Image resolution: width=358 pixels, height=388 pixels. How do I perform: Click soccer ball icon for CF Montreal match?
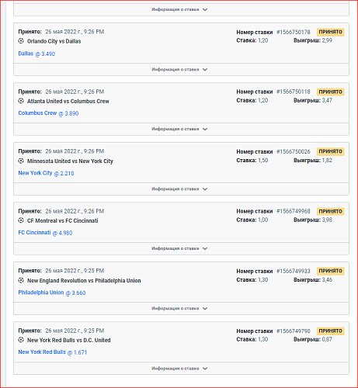(x=21, y=220)
